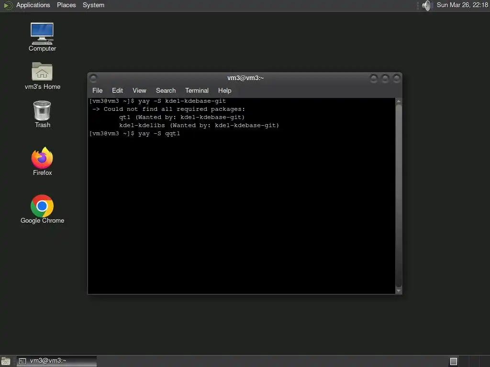Click the 'Could not find all required packages' line
The height and width of the screenshot is (367, 490).
click(169, 109)
